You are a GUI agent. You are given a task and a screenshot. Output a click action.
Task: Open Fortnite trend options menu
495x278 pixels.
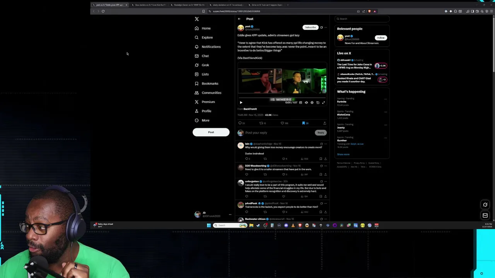pyautogui.click(x=385, y=99)
